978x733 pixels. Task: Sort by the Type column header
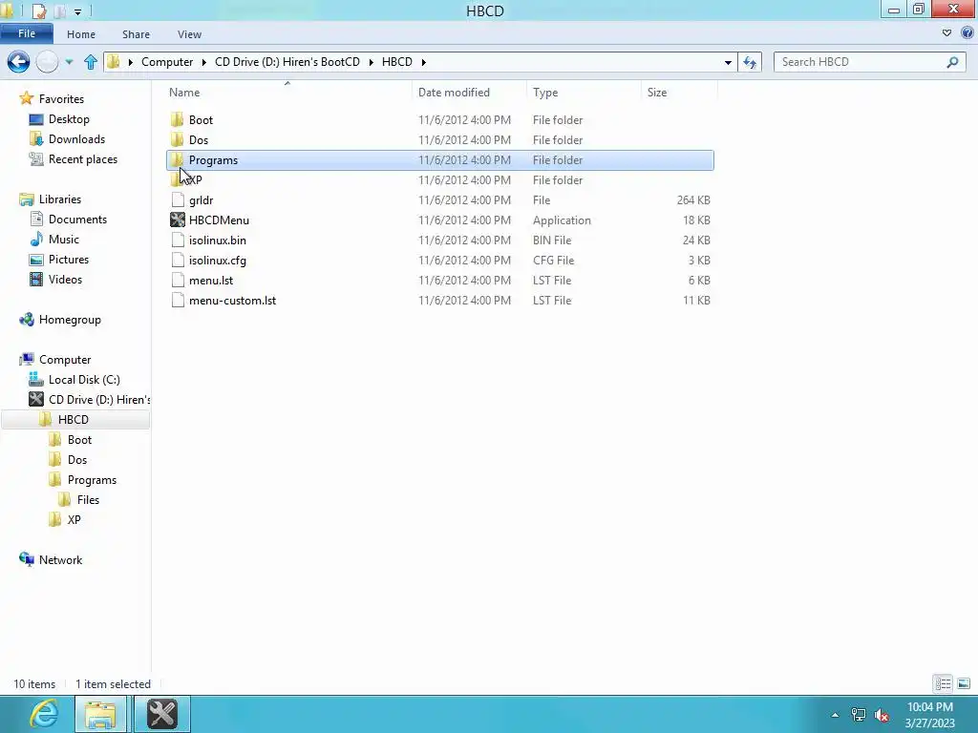pyautogui.click(x=545, y=93)
